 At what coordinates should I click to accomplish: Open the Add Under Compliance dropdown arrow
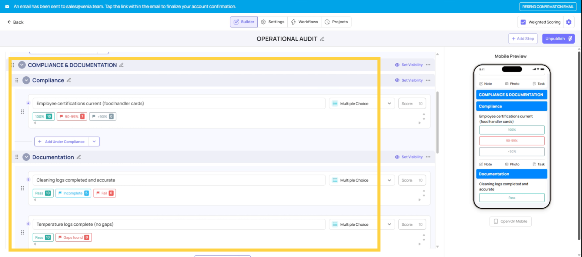[94, 142]
